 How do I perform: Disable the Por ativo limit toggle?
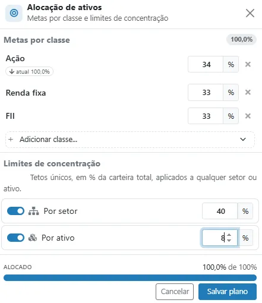coord(15,238)
